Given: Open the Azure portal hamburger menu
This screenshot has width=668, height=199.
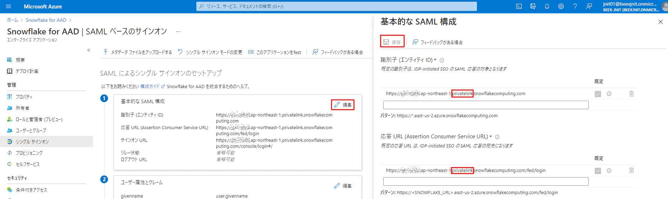Looking at the screenshot, I should (8, 6).
